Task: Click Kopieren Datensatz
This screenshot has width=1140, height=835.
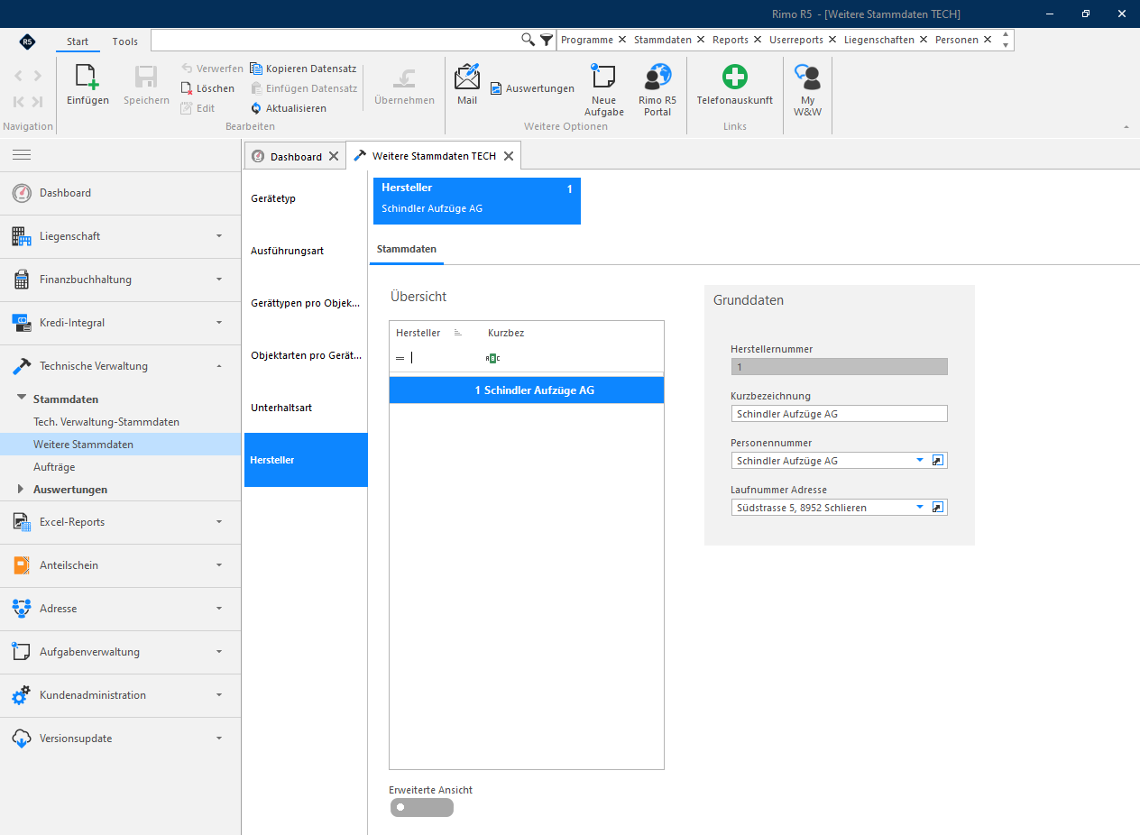Action: tap(303, 69)
